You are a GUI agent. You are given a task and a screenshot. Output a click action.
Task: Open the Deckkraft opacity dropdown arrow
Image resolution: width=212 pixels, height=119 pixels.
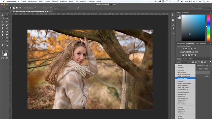[210, 65]
